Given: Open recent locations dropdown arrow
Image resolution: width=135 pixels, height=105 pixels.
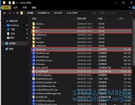Looking at the screenshot, I should click(14, 13).
